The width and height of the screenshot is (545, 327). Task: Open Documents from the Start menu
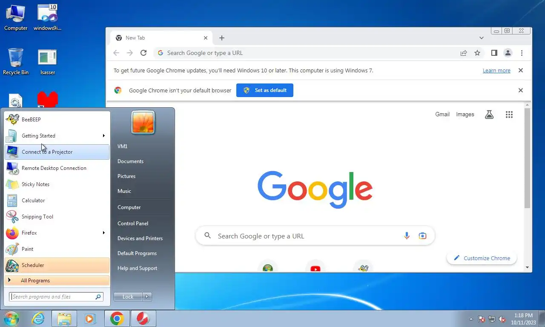click(130, 161)
